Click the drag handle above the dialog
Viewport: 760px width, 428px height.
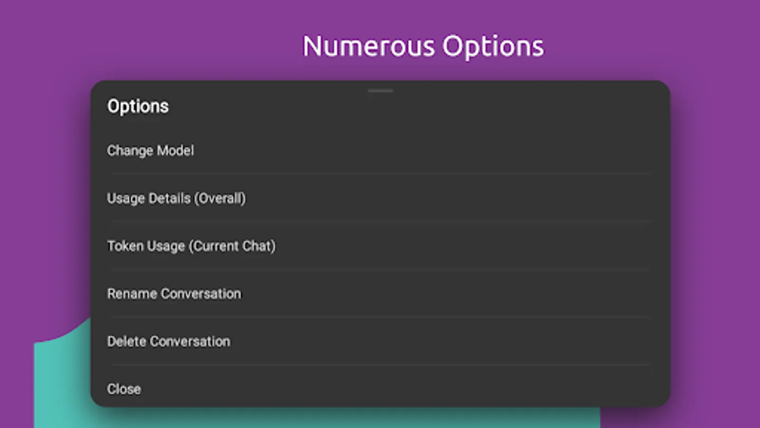[380, 90]
